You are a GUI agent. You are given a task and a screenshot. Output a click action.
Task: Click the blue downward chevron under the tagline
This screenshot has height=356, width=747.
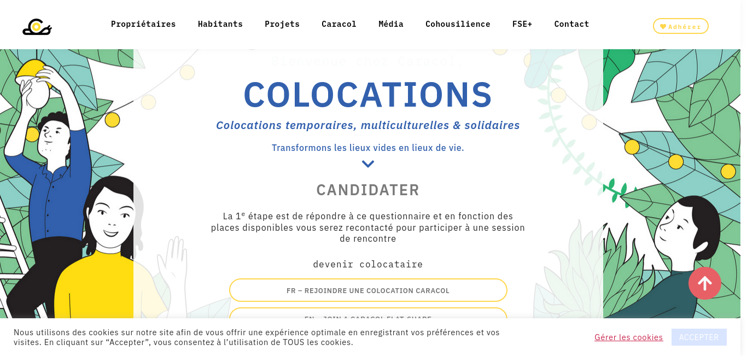(368, 164)
